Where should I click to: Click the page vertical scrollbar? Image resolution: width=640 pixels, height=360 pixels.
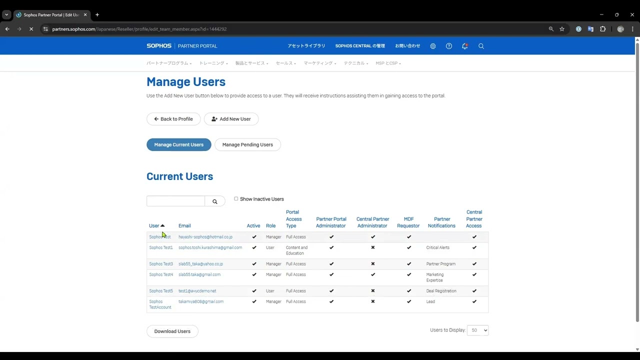[x=637, y=183]
